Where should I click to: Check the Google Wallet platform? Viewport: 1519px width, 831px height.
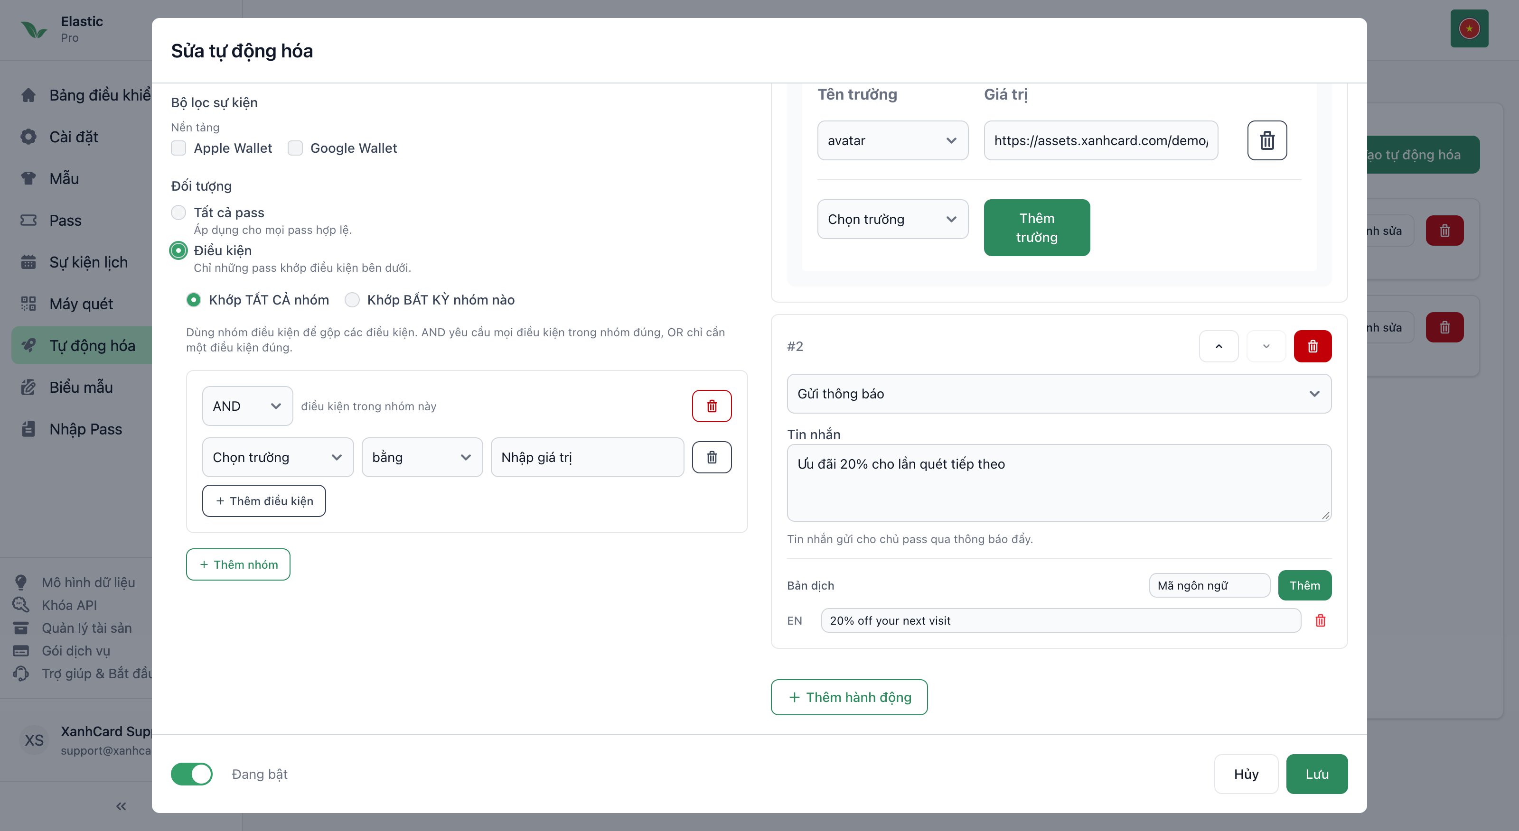(295, 148)
